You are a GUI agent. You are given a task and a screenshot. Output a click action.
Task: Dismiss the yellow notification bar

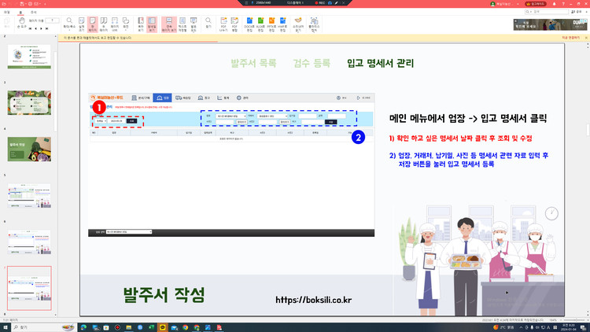pyautogui.click(x=586, y=38)
